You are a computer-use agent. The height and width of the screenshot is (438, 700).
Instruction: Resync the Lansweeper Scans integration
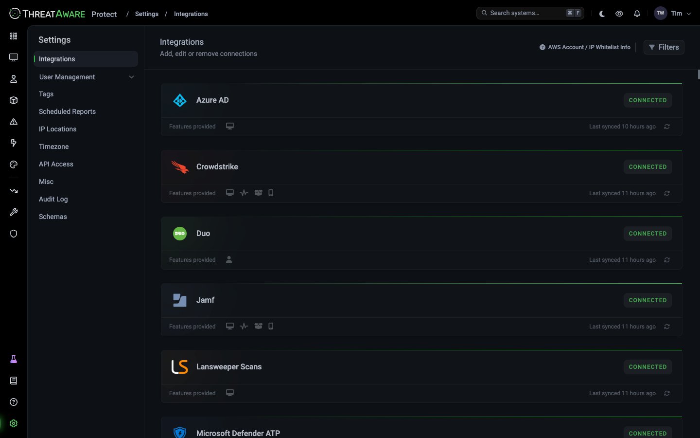pos(667,393)
